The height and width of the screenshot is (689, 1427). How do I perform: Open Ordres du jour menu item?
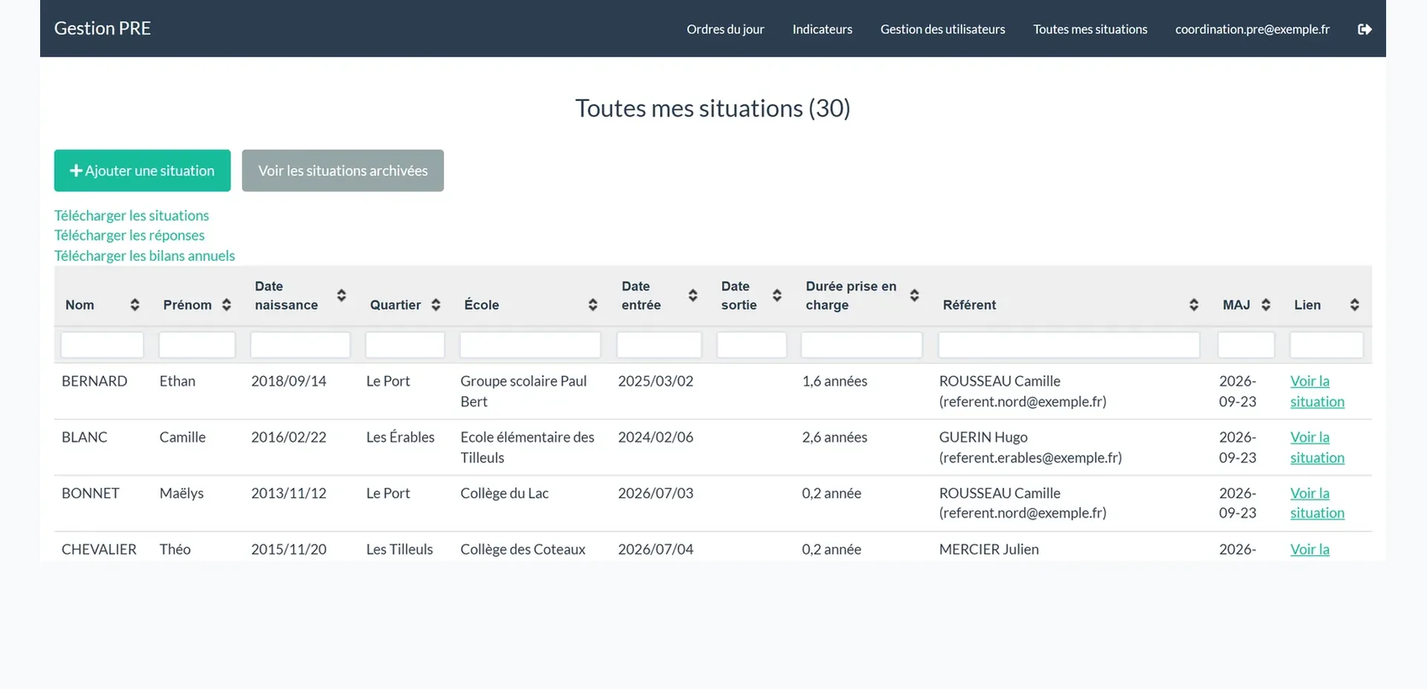click(x=725, y=29)
